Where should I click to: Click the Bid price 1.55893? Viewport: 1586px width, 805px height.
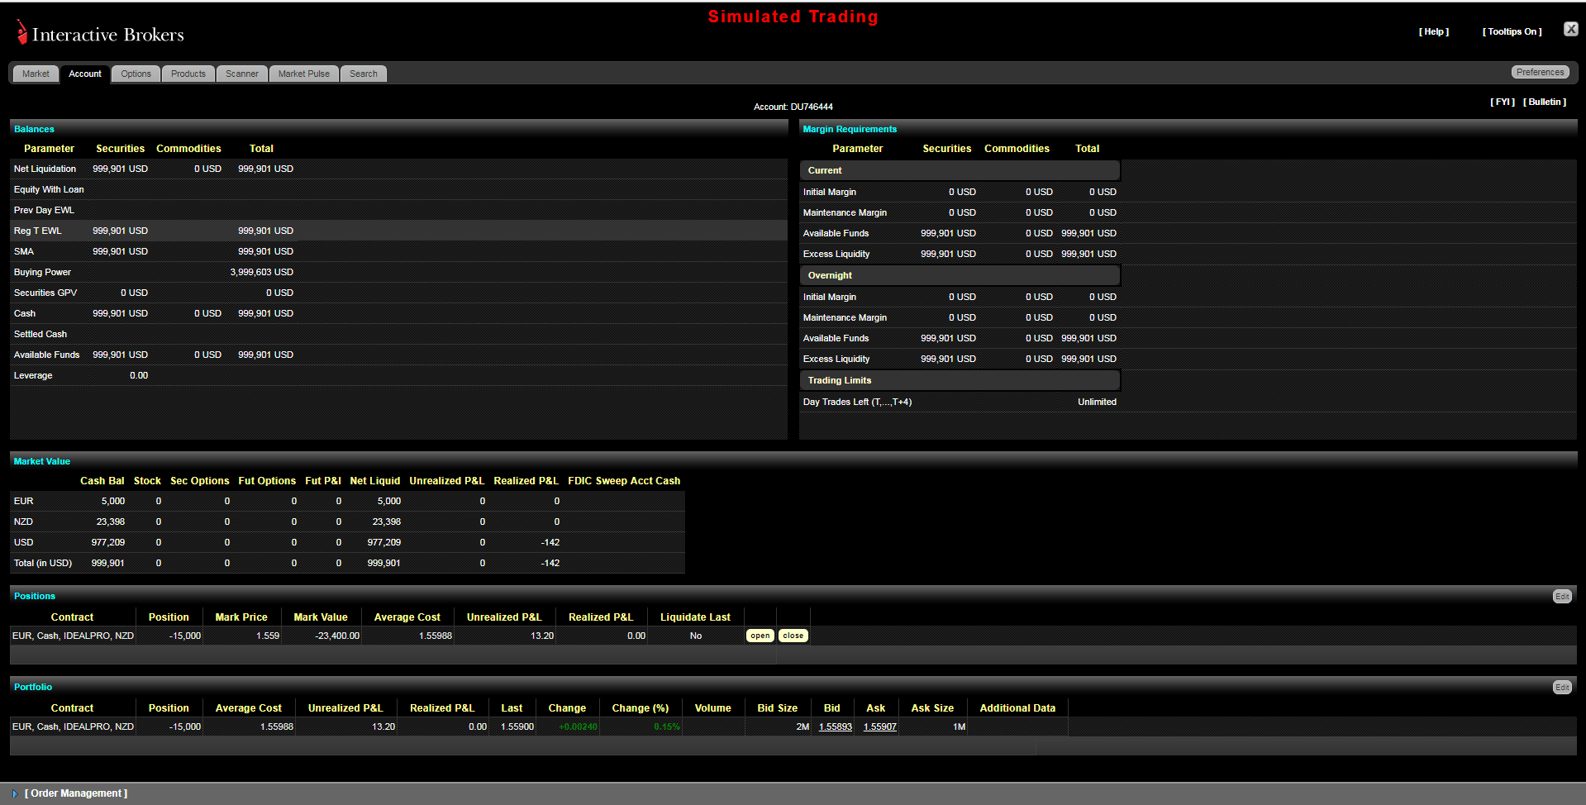(835, 726)
